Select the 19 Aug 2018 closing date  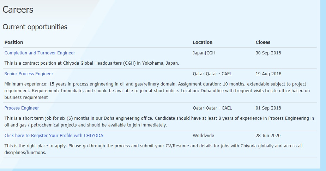click(268, 74)
